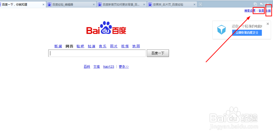Expand the 更多>> link
The image size is (273, 136).
124,67
